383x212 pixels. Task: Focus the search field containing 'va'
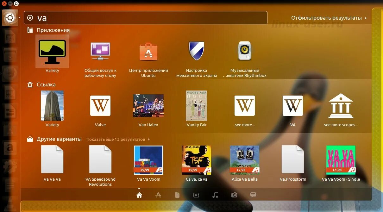[146, 18]
